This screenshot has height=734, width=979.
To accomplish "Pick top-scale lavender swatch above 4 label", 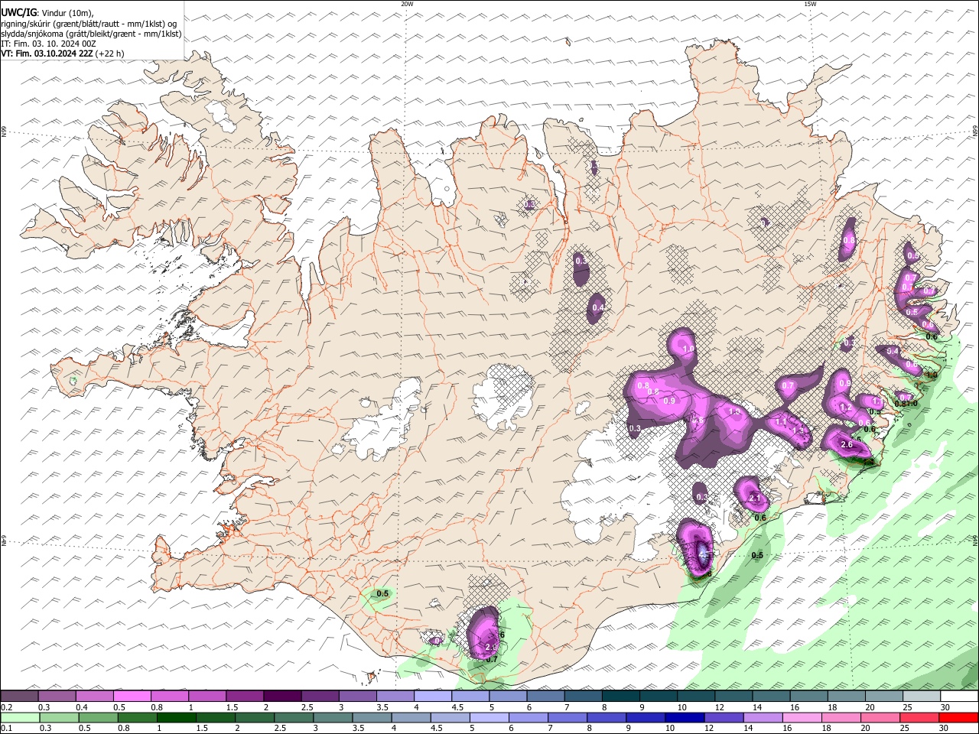I will [433, 696].
